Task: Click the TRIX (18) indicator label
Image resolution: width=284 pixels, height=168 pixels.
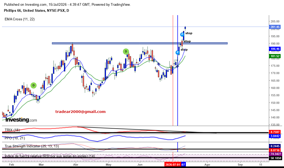Action: tap(12, 130)
